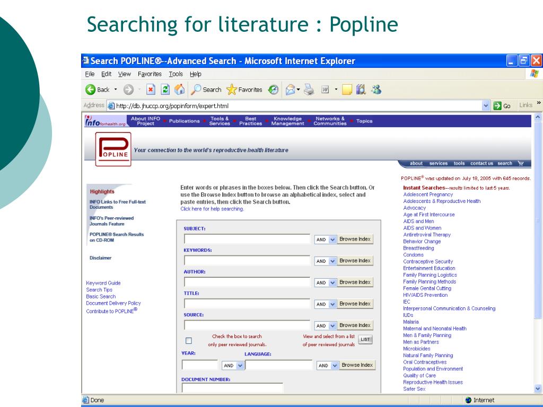Screen dimensions: 543x407
Task: Open the YEAR AND operator dropdown
Action: pos(240,365)
